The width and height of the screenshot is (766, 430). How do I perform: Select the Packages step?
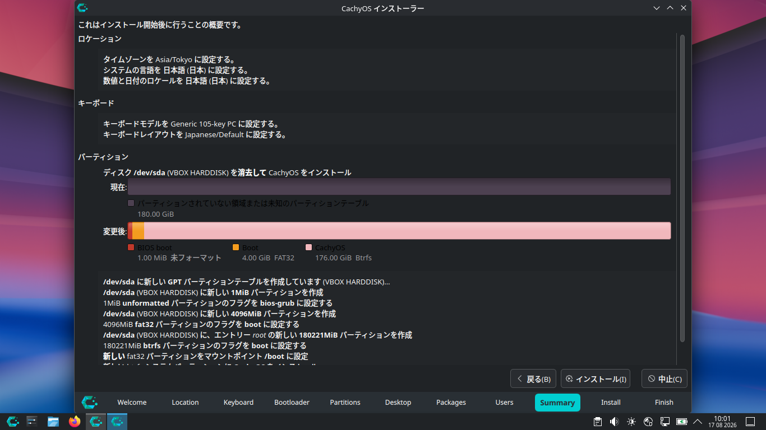[451, 402]
